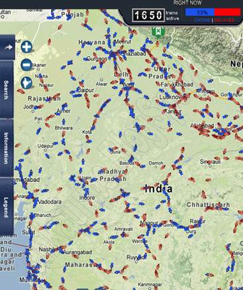Open the share arrow panel
Viewport: 243px width, 290px height.
[7, 47]
